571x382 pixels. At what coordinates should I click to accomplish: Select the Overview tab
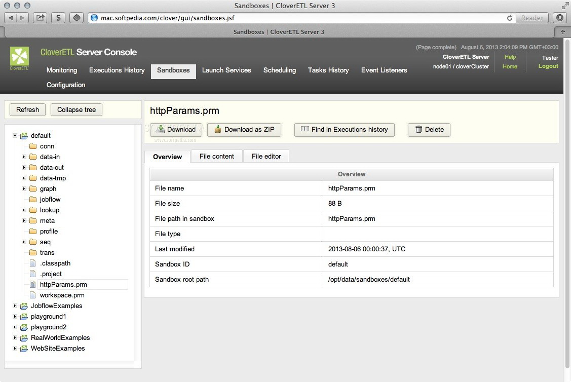click(168, 157)
